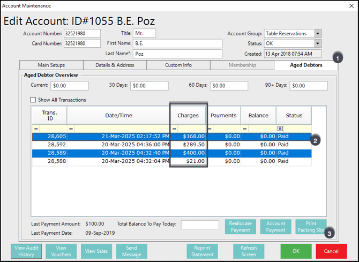This screenshot has width=359, height=262.
Task: Click the Trans. ID filter operator icon
Action: click(x=36, y=129)
